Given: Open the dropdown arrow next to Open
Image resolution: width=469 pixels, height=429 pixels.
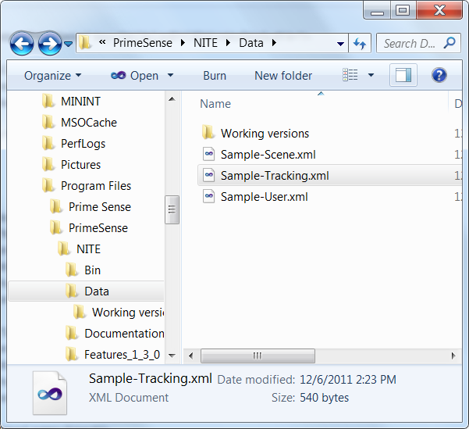Looking at the screenshot, I should coord(171,76).
